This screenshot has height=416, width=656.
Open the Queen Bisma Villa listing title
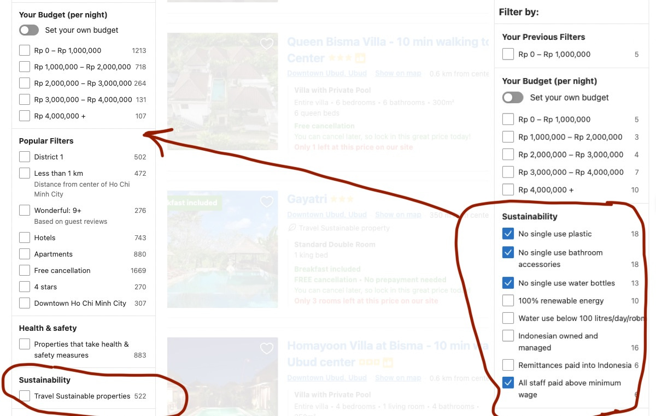point(388,49)
